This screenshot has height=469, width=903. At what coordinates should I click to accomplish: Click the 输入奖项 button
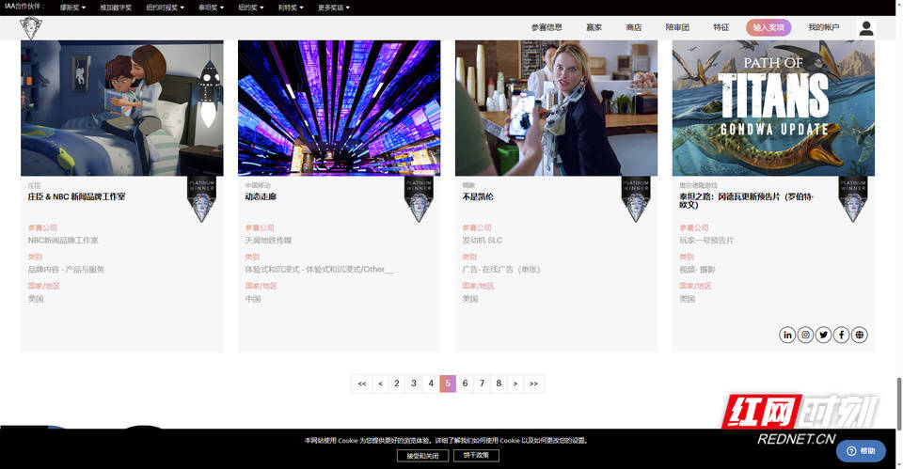pyautogui.click(x=768, y=28)
